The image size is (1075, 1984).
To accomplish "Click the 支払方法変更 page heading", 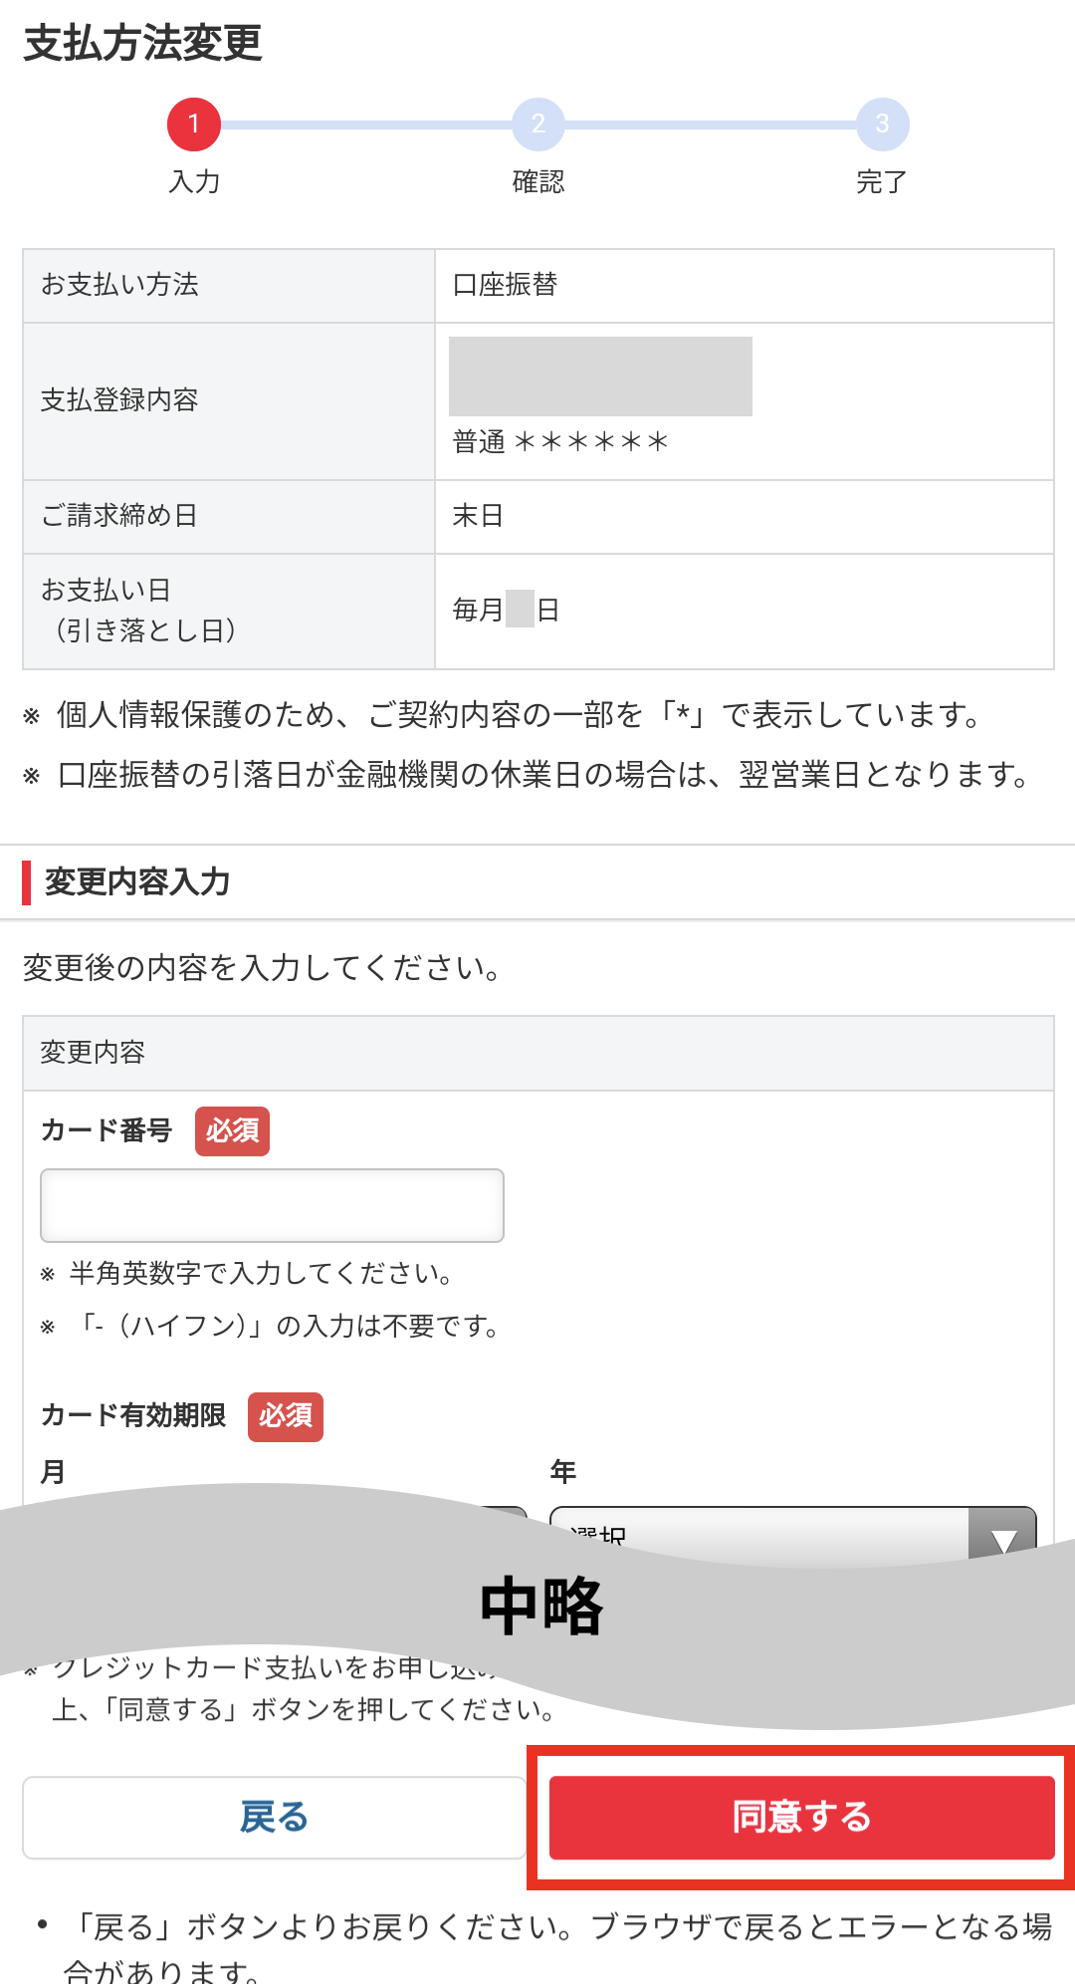I will click(142, 44).
